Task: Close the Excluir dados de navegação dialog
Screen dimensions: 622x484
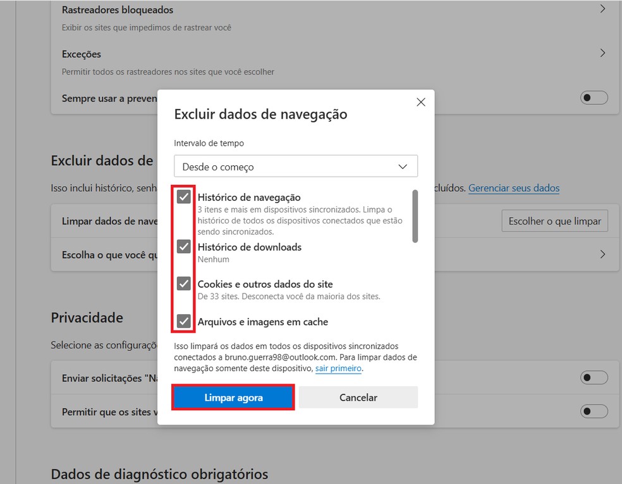Action: 420,102
